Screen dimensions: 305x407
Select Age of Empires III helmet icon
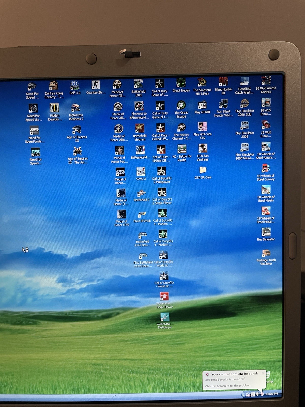point(77,134)
